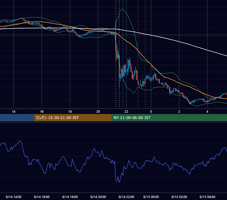
Task: Click the 9/14 22:00 date label
Action: point(126,197)
